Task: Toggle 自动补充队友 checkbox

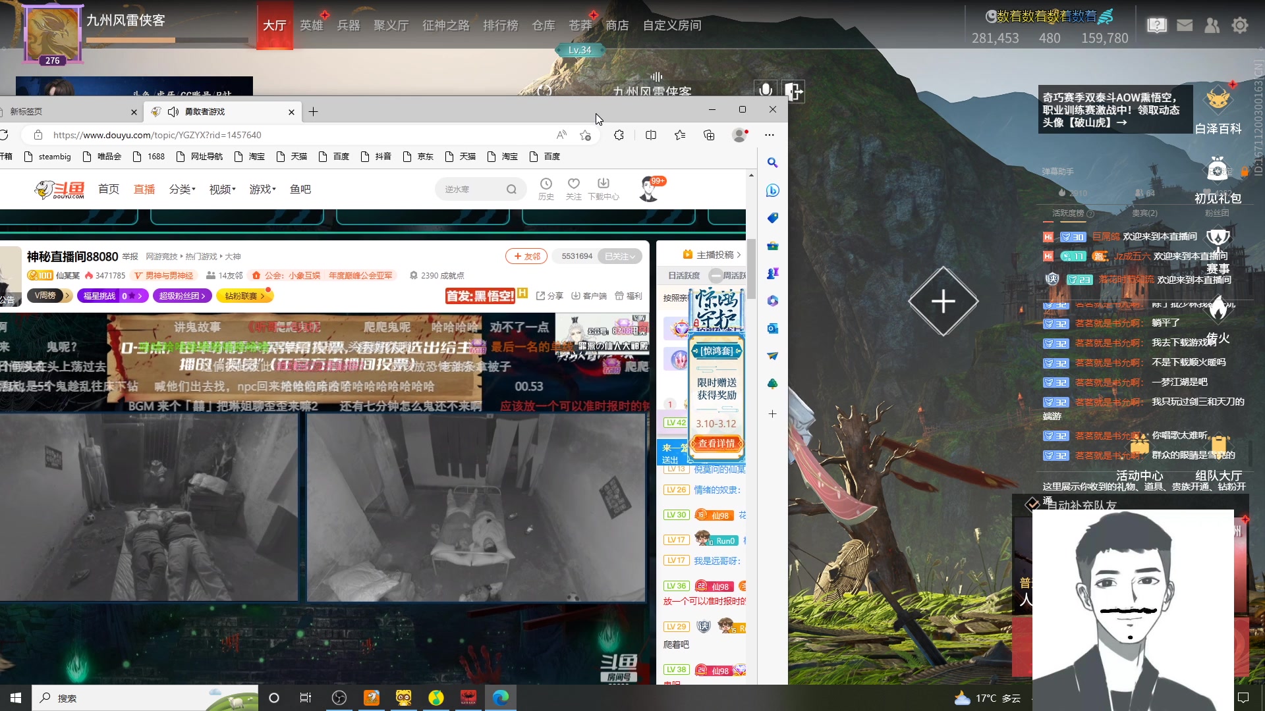Action: pyautogui.click(x=1032, y=504)
